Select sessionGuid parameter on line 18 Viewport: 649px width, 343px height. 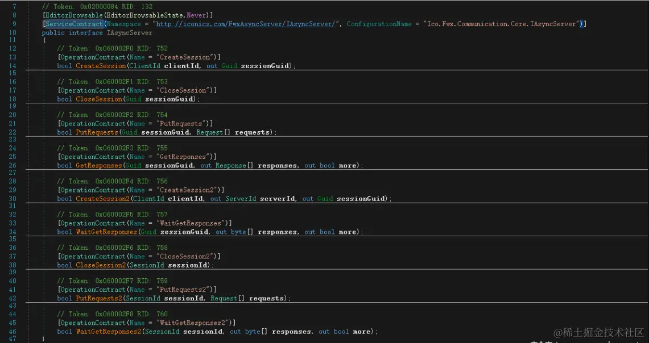[x=170, y=99]
